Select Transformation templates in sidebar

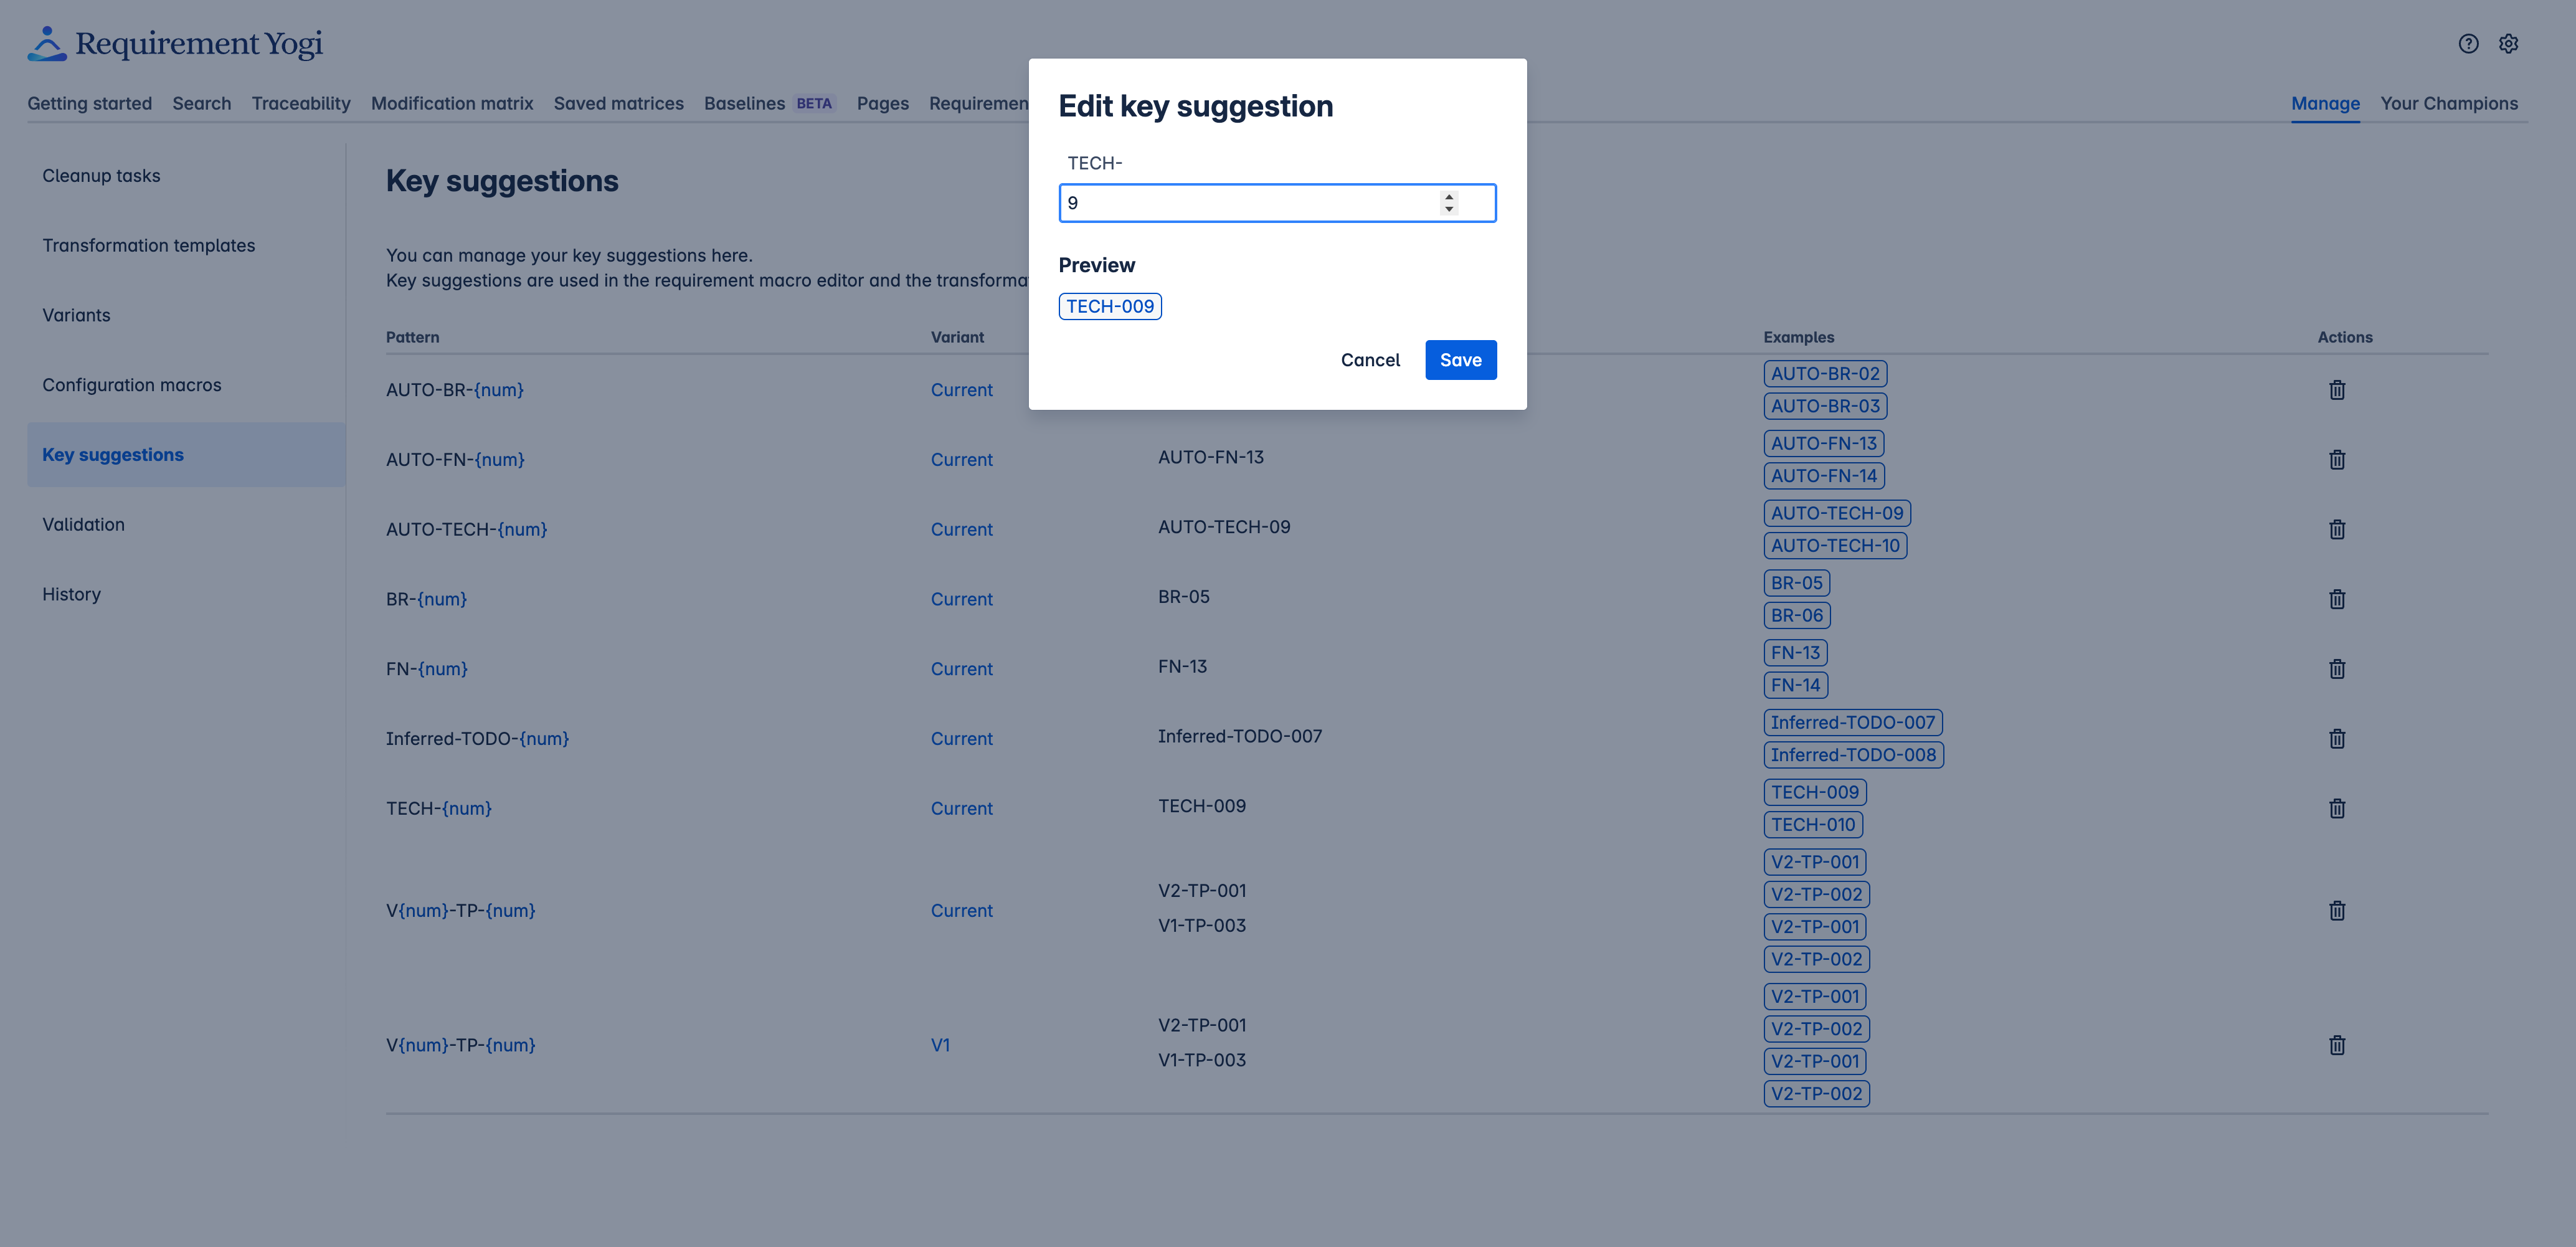tap(148, 245)
